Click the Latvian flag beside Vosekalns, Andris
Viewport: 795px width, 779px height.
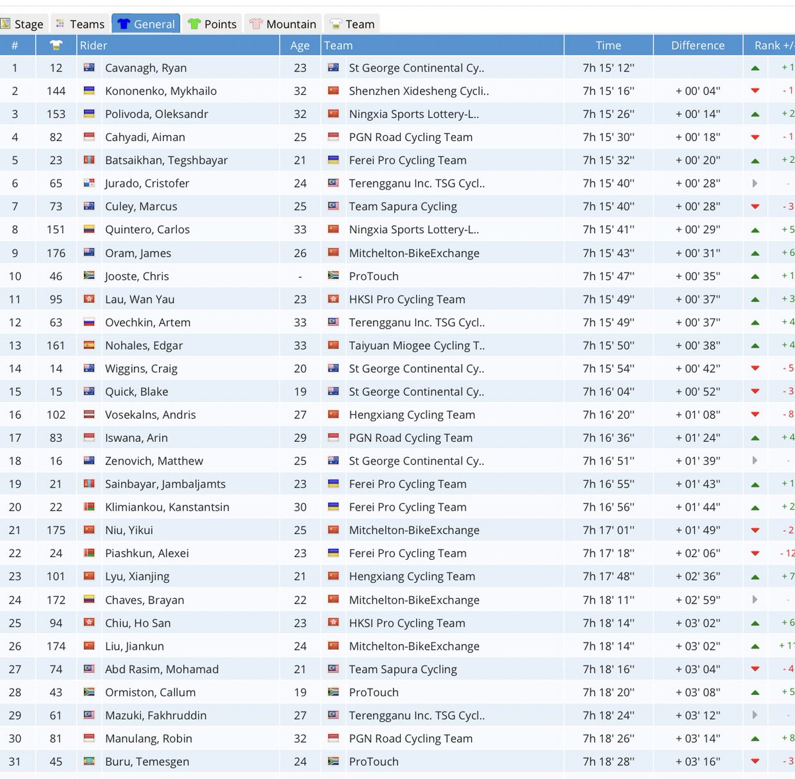89,415
